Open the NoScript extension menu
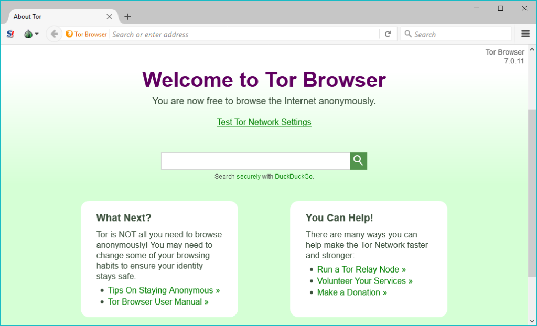 (x=10, y=34)
